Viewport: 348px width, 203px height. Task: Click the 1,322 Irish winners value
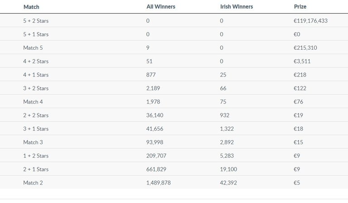pyautogui.click(x=227, y=129)
